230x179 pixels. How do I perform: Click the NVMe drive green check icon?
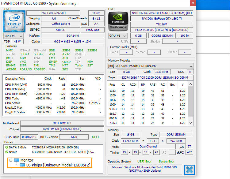point(6,152)
